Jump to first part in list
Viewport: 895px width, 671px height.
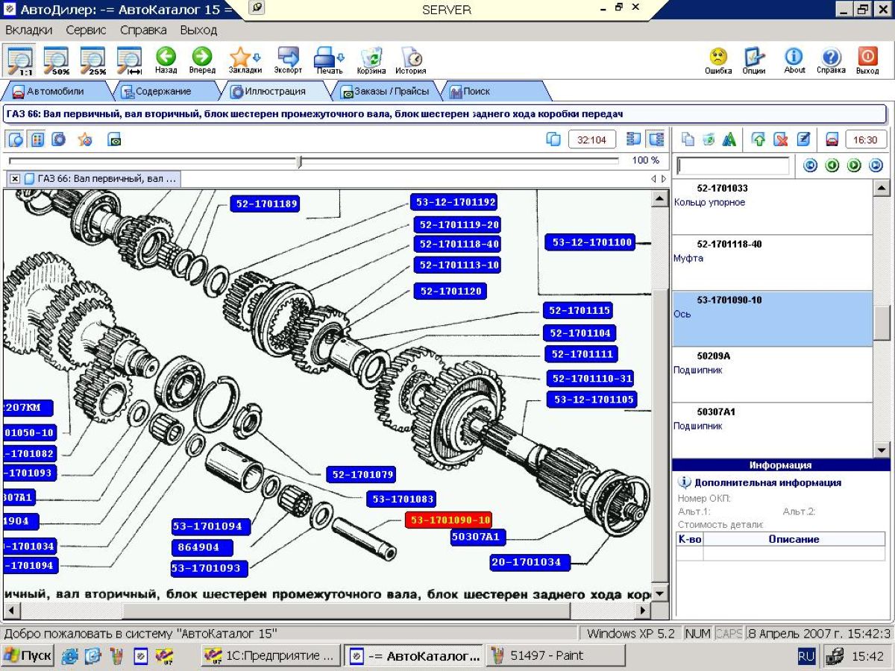[x=810, y=166]
